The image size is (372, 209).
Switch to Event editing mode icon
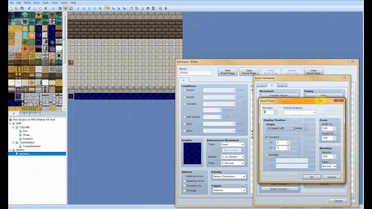click(65, 8)
